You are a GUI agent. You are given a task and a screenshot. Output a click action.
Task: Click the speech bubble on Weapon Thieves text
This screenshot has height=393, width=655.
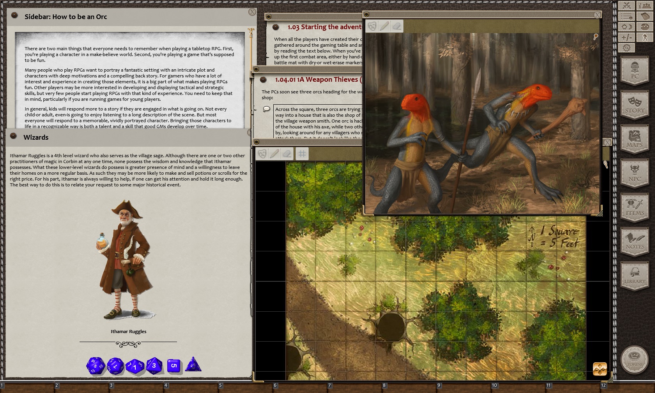pos(267,109)
